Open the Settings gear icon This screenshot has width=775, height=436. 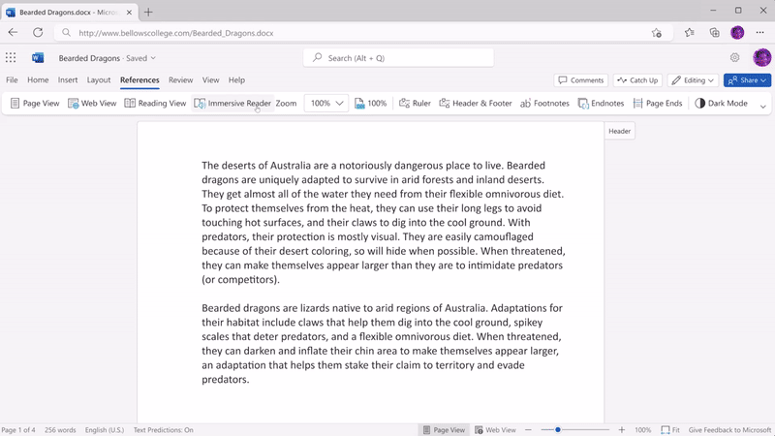[x=735, y=58]
